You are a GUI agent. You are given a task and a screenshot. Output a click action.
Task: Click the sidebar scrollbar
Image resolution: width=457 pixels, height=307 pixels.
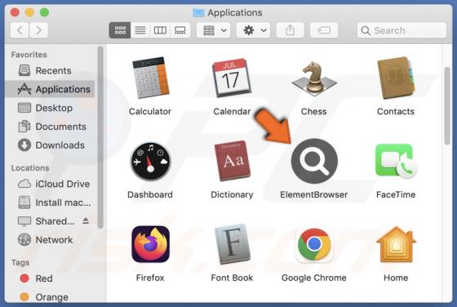(100, 137)
